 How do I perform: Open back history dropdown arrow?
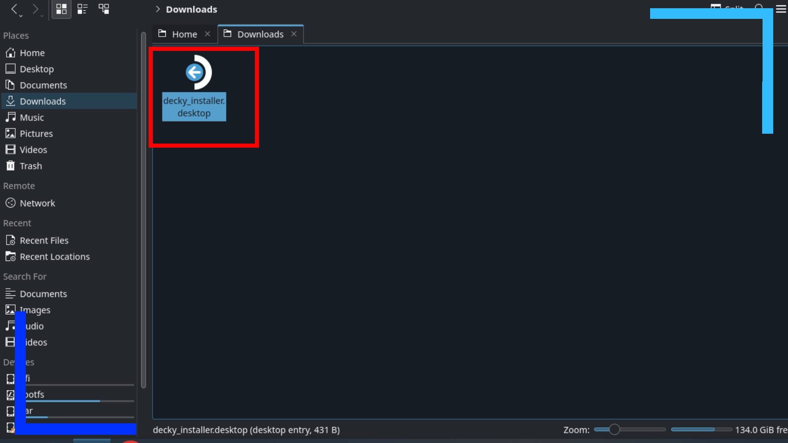click(x=21, y=16)
